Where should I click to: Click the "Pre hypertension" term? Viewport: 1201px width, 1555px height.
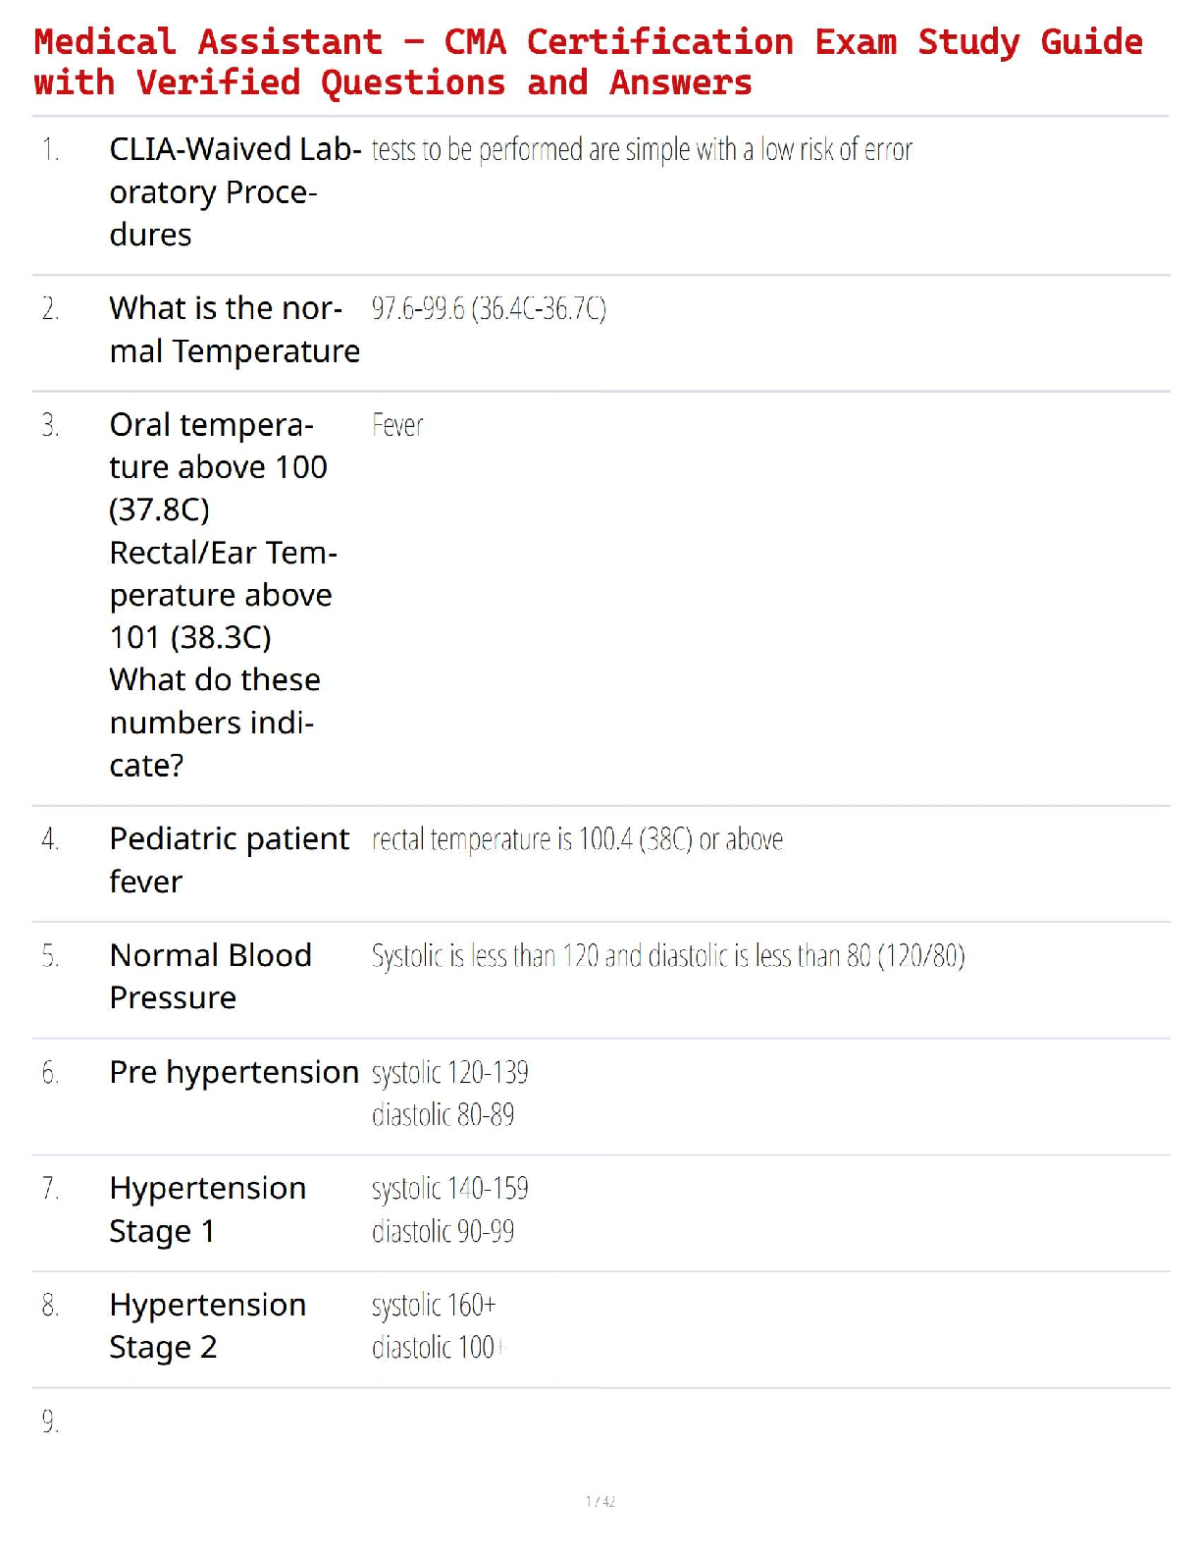point(234,1072)
